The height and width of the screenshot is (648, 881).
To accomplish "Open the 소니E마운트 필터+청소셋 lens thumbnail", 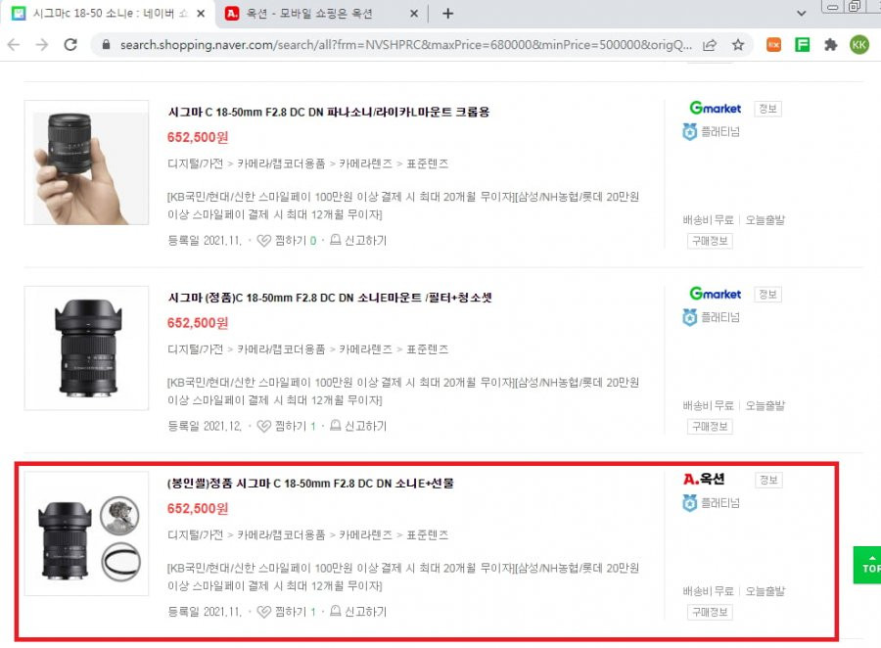I will coord(86,347).
